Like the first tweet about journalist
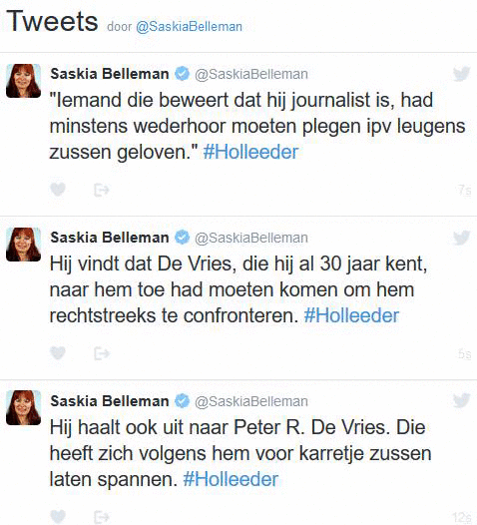Viewport: 477px width, 525px height. [58, 190]
